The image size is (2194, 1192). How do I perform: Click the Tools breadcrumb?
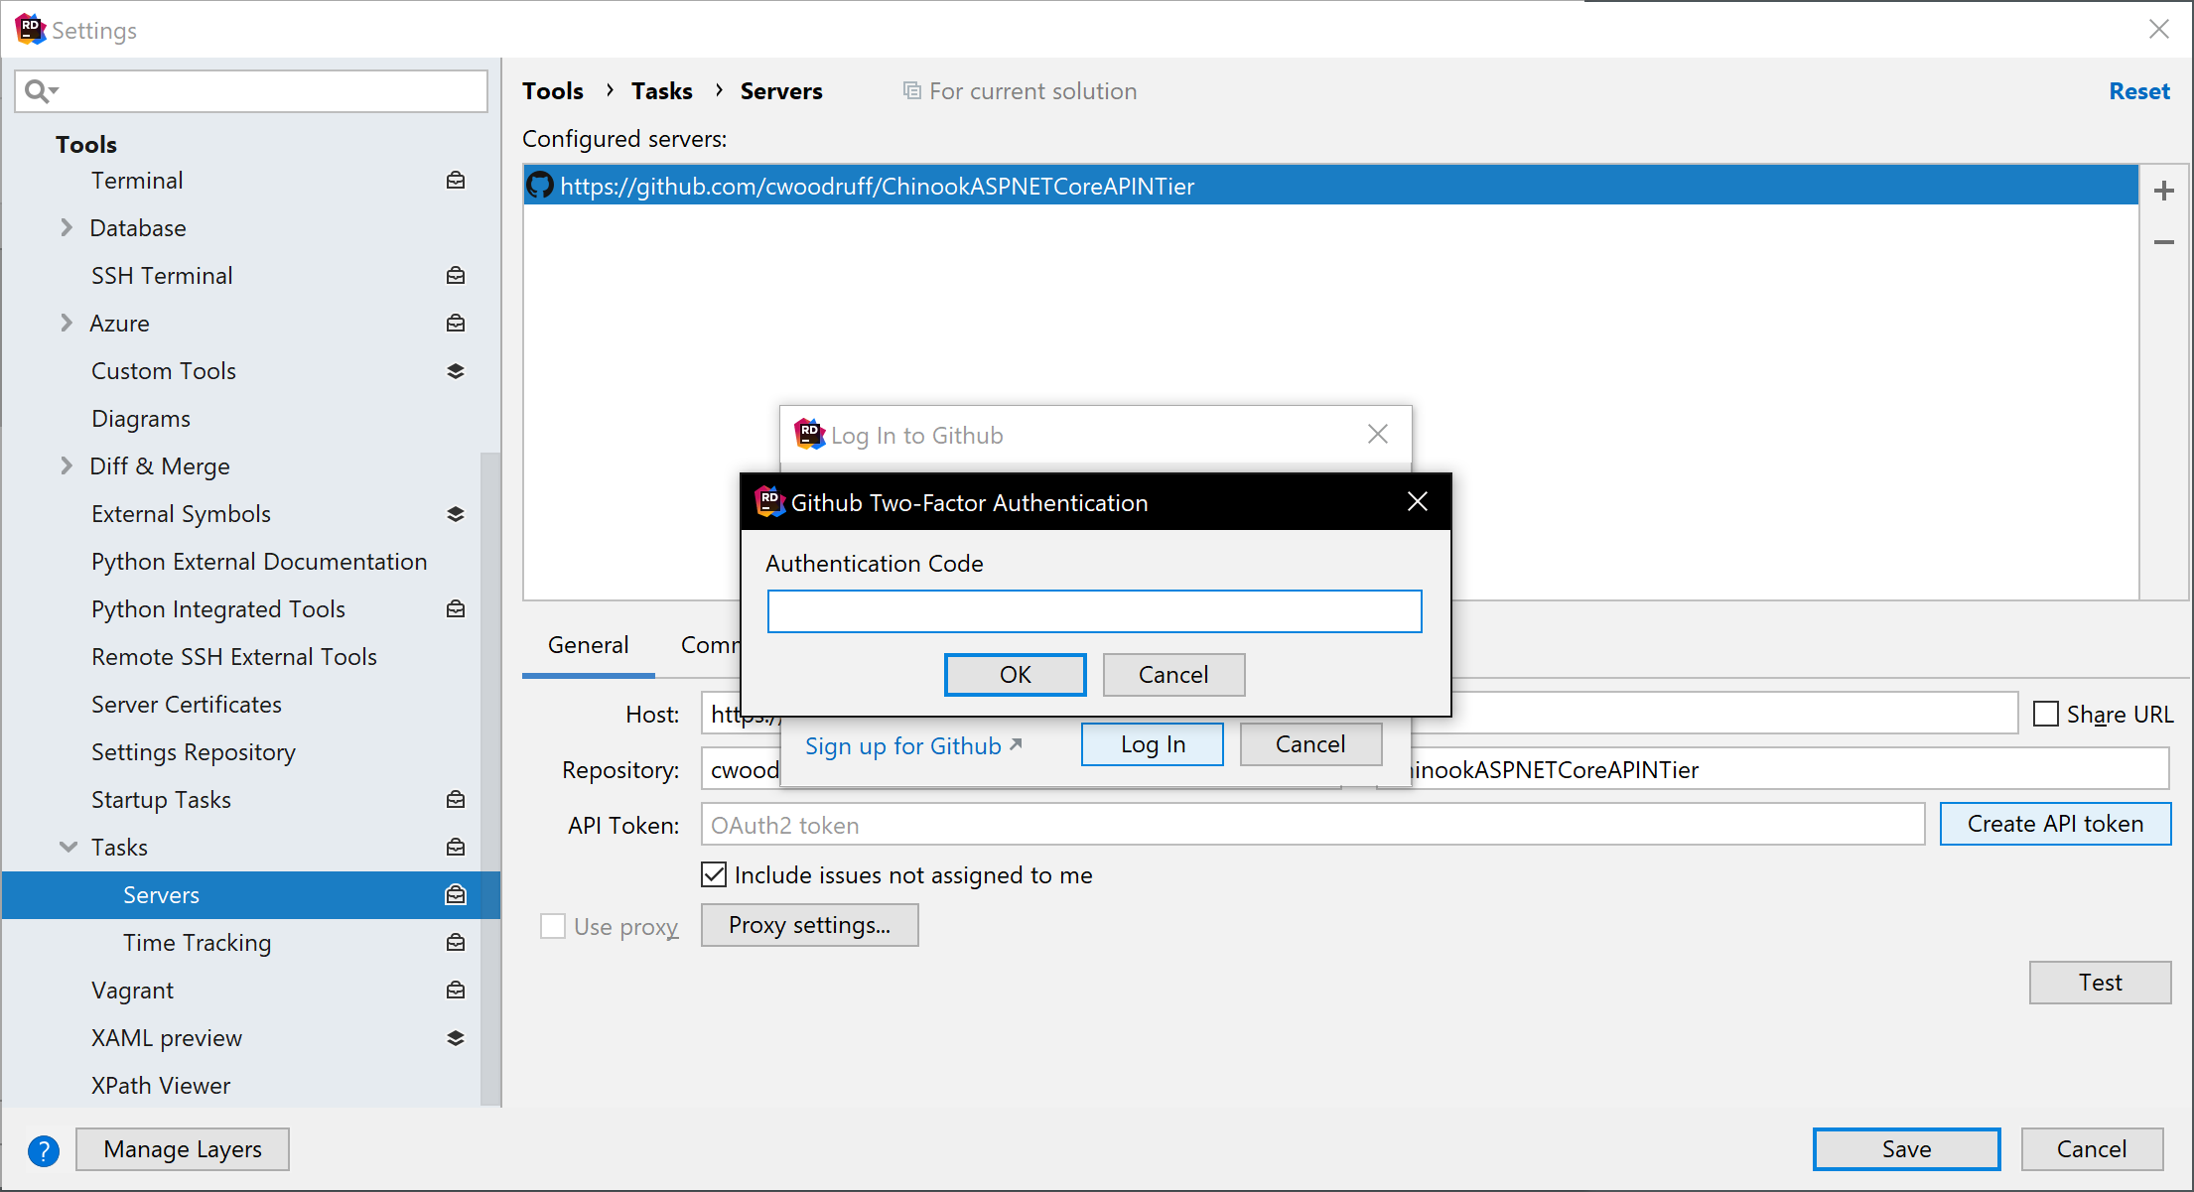[x=553, y=91]
